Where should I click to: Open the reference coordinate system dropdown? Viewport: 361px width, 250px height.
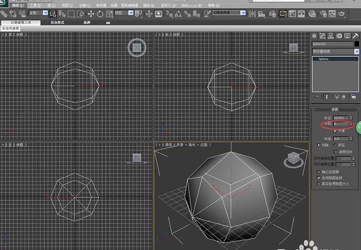[131, 13]
